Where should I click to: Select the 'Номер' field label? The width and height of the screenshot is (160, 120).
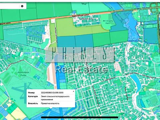tap(31, 93)
